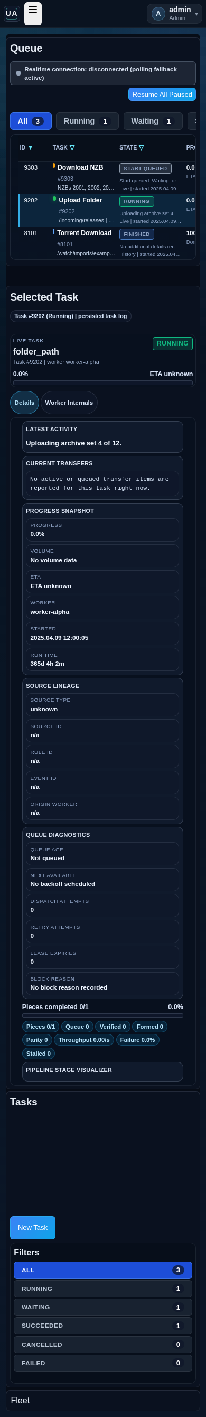Open the hamburger navigation menu
The height and width of the screenshot is (1417, 206).
point(33,13)
